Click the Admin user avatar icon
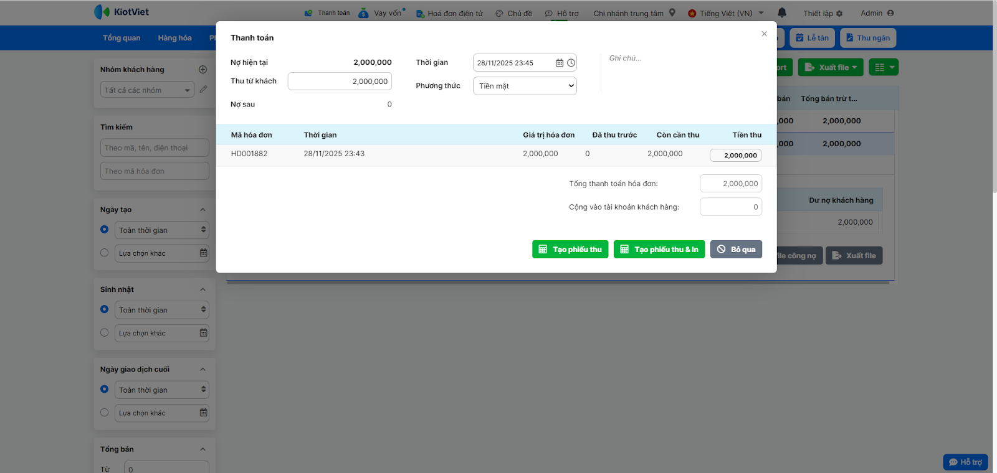Image resolution: width=997 pixels, height=473 pixels. (x=890, y=13)
